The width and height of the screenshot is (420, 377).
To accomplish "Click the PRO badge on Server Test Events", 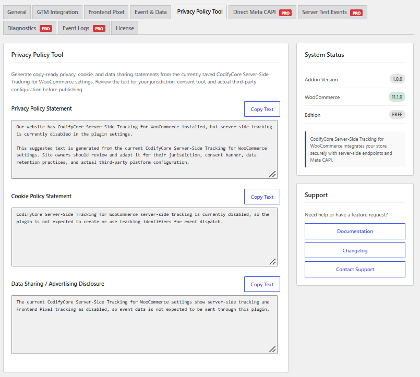I will click(x=356, y=13).
